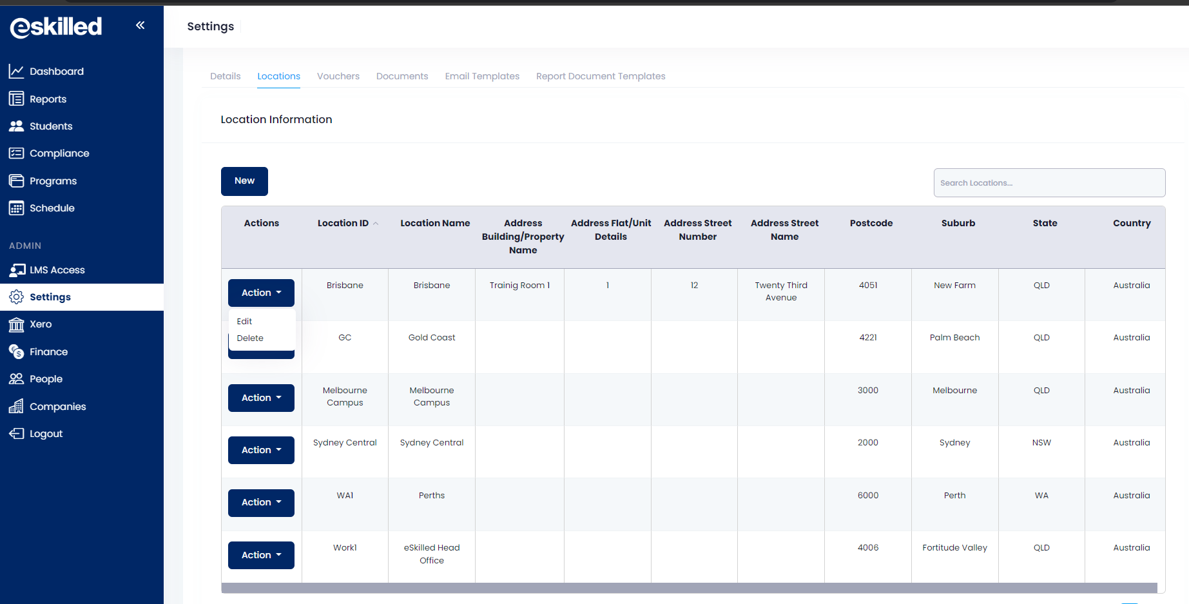
Task: Click the Suburb column header
Action: pyautogui.click(x=958, y=223)
